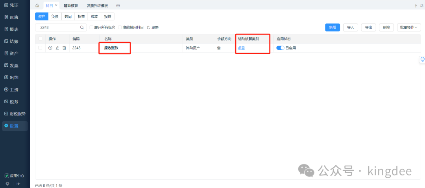The width and height of the screenshot is (425, 188).
Task: Click the search field containing 2243
Action: click(x=61, y=27)
